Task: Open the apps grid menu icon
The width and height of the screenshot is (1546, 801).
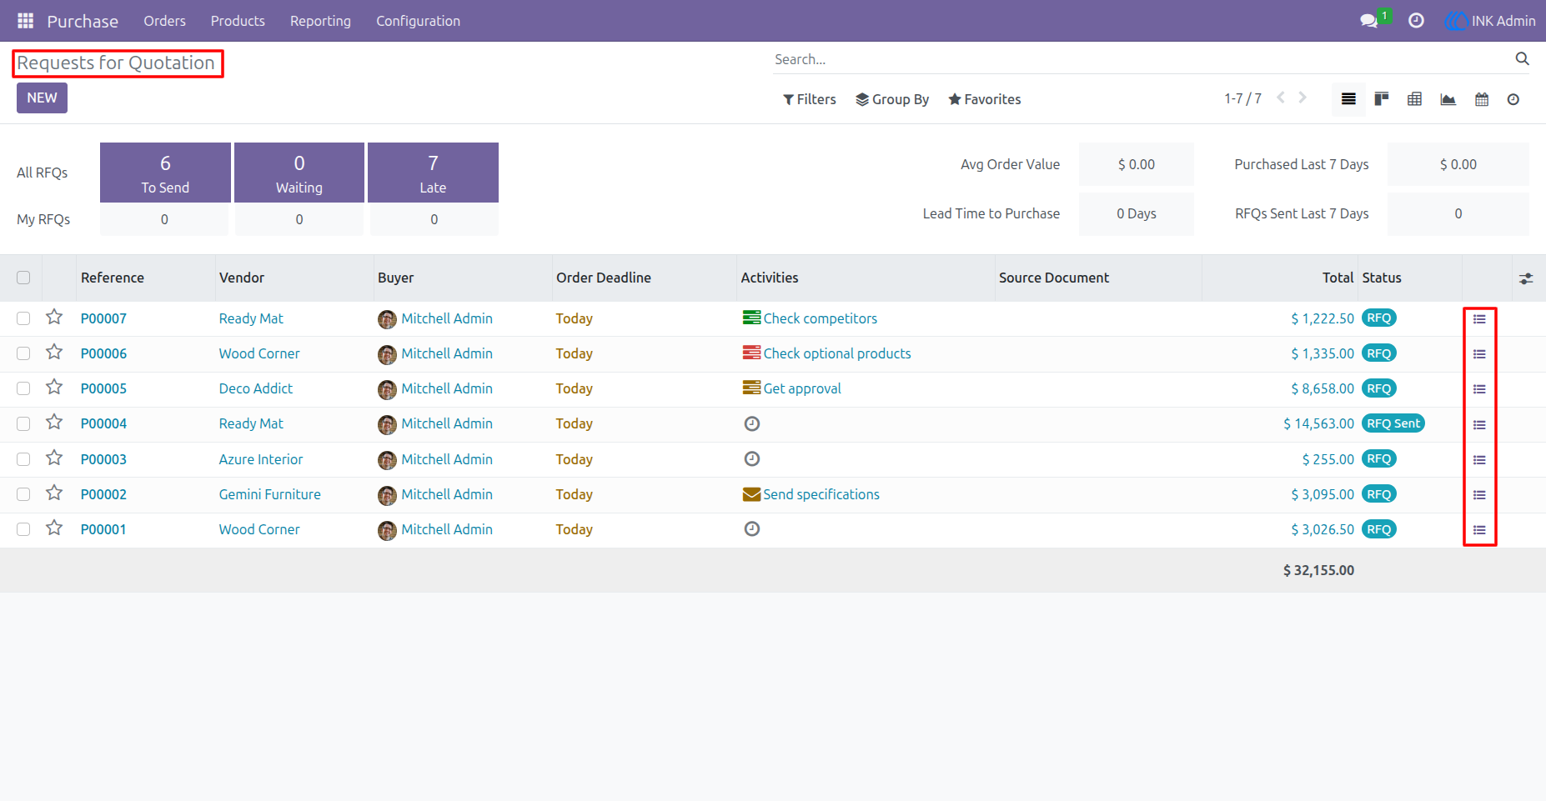Action: pyautogui.click(x=26, y=21)
